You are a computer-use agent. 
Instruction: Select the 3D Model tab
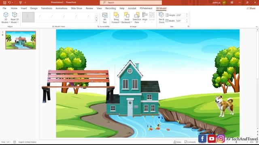(x=161, y=8)
